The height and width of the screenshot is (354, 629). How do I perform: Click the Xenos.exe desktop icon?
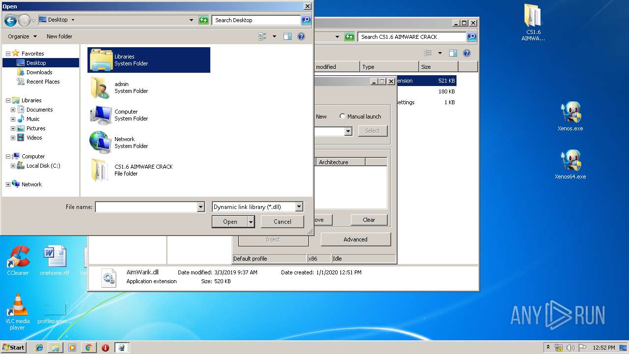point(571,116)
